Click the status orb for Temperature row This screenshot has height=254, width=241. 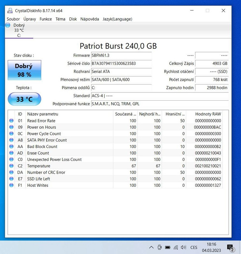11,166
